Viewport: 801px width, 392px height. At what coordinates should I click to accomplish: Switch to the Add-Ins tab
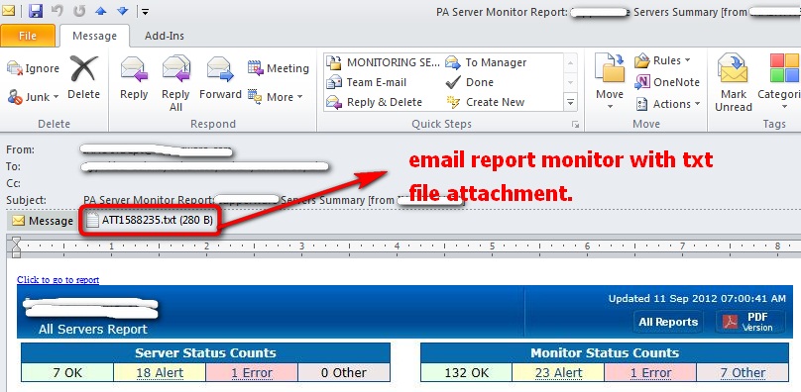coord(165,36)
